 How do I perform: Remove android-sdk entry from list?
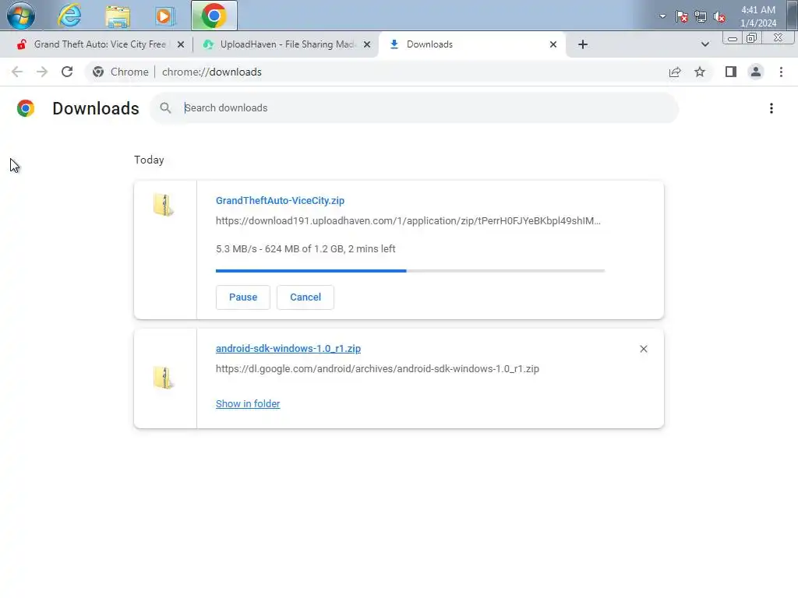point(643,349)
